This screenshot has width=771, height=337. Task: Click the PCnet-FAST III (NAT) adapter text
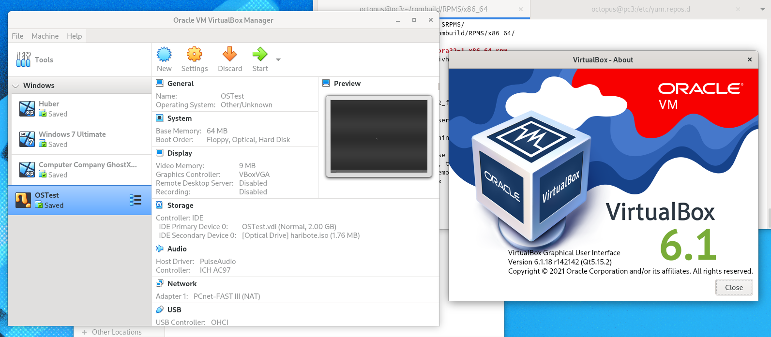tap(227, 296)
